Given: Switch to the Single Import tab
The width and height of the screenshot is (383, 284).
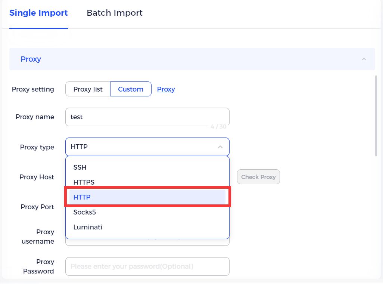Looking at the screenshot, I should [38, 13].
